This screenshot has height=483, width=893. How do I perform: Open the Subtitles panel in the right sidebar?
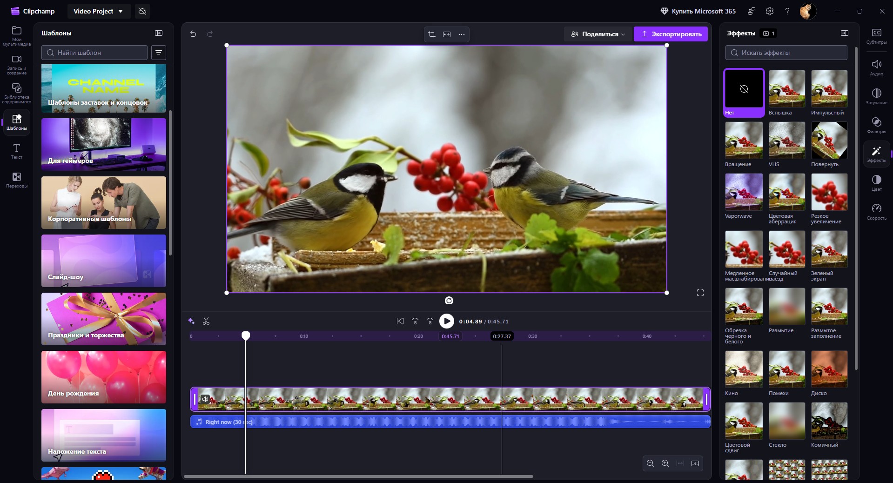point(876,36)
